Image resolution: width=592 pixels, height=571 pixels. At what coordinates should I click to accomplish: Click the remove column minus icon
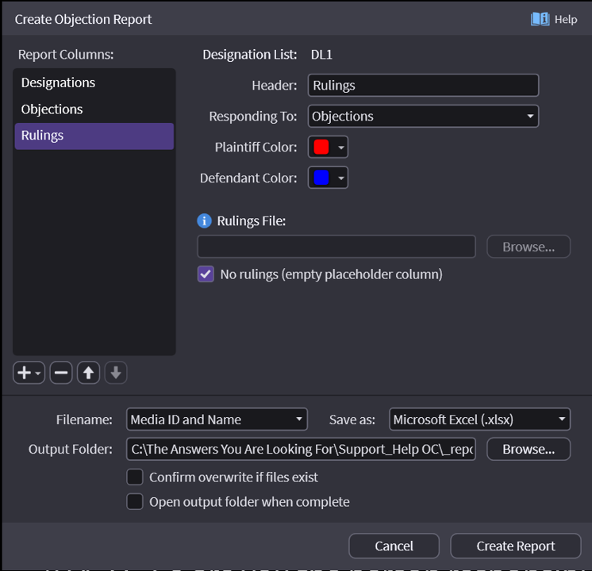coord(61,374)
